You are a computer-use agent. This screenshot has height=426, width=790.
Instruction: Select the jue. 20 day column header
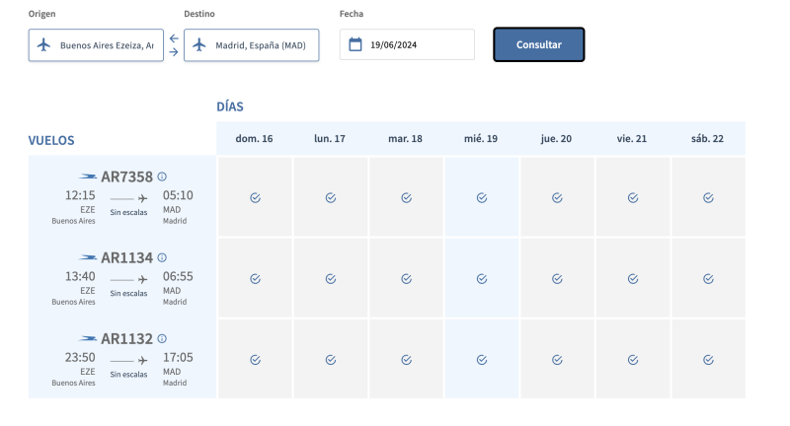pyautogui.click(x=556, y=139)
